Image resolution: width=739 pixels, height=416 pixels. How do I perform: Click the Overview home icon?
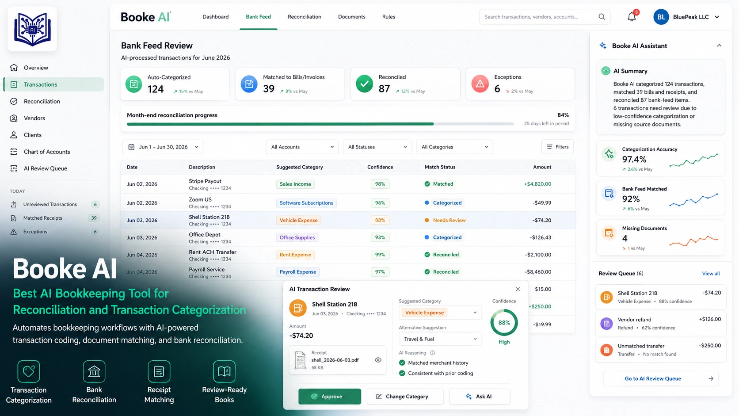click(14, 68)
